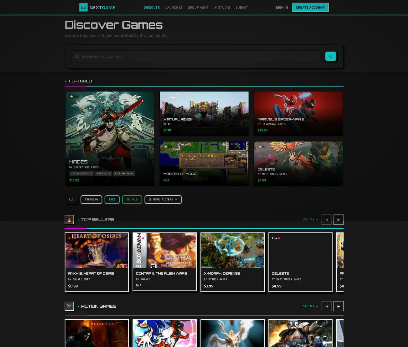Image resolution: width=408 pixels, height=347 pixels.
Task: Click the Sign In link
Action: pos(282,7)
